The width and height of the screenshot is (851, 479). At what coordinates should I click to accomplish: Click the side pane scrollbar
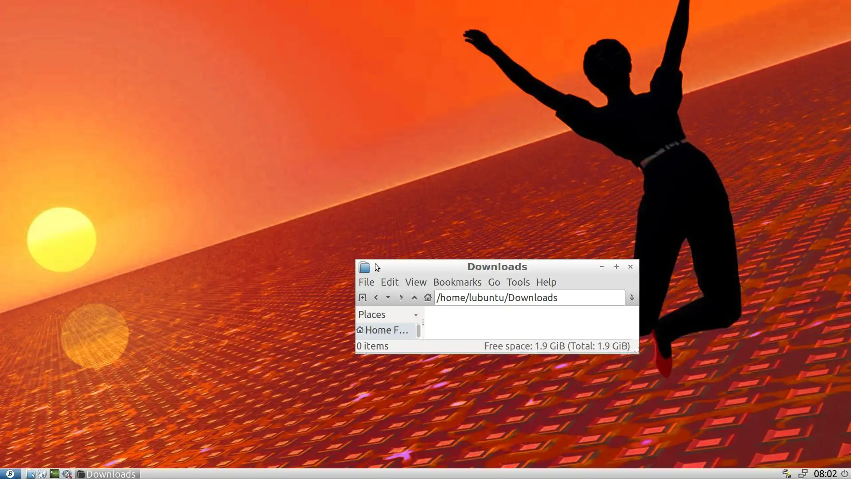pos(418,331)
